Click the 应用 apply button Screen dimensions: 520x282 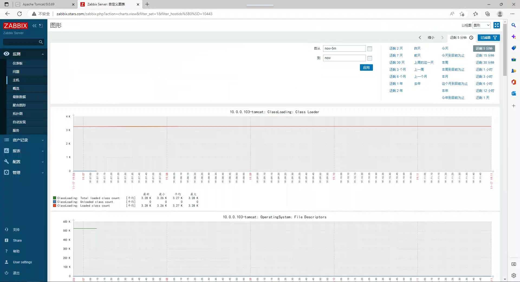tap(366, 67)
